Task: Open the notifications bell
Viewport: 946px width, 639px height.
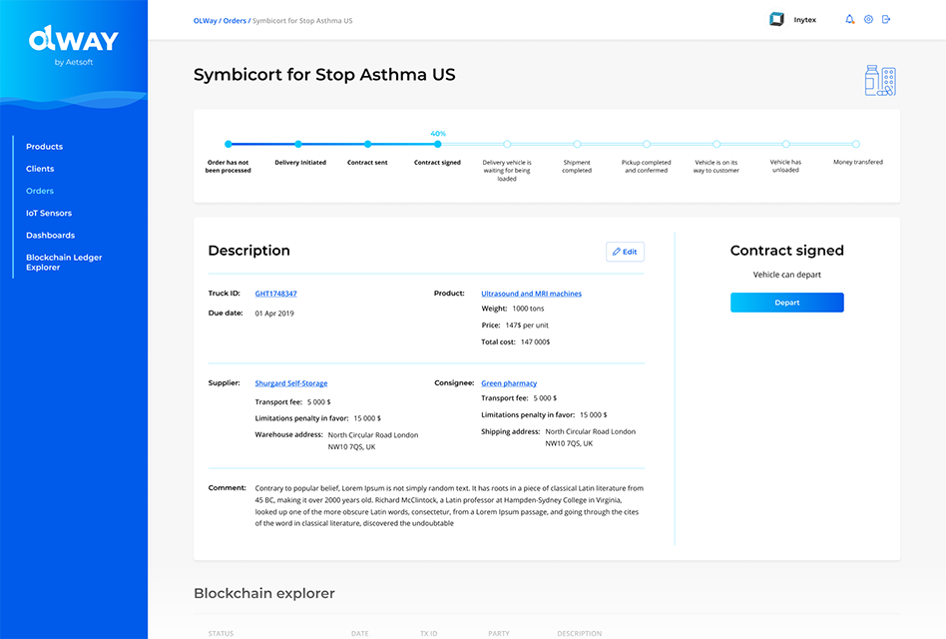Action: coord(850,20)
